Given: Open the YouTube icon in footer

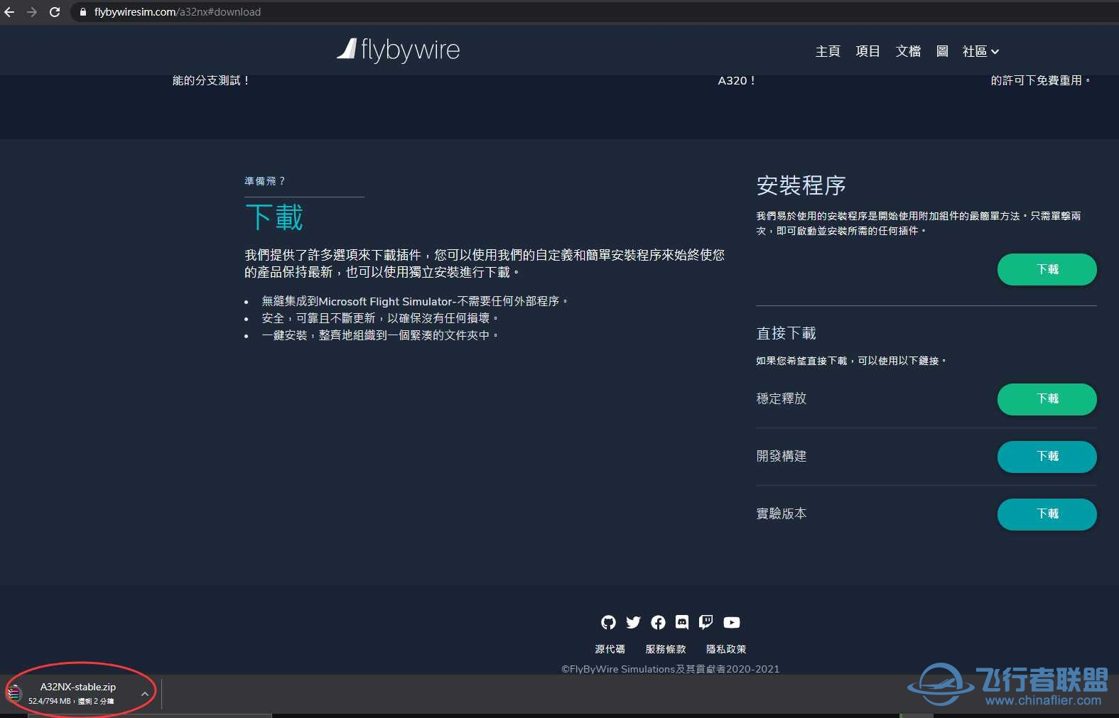Looking at the screenshot, I should 732,622.
